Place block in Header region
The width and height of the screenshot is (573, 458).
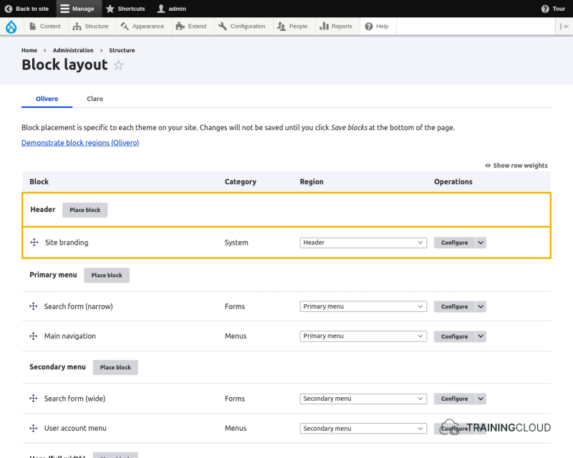coord(85,210)
